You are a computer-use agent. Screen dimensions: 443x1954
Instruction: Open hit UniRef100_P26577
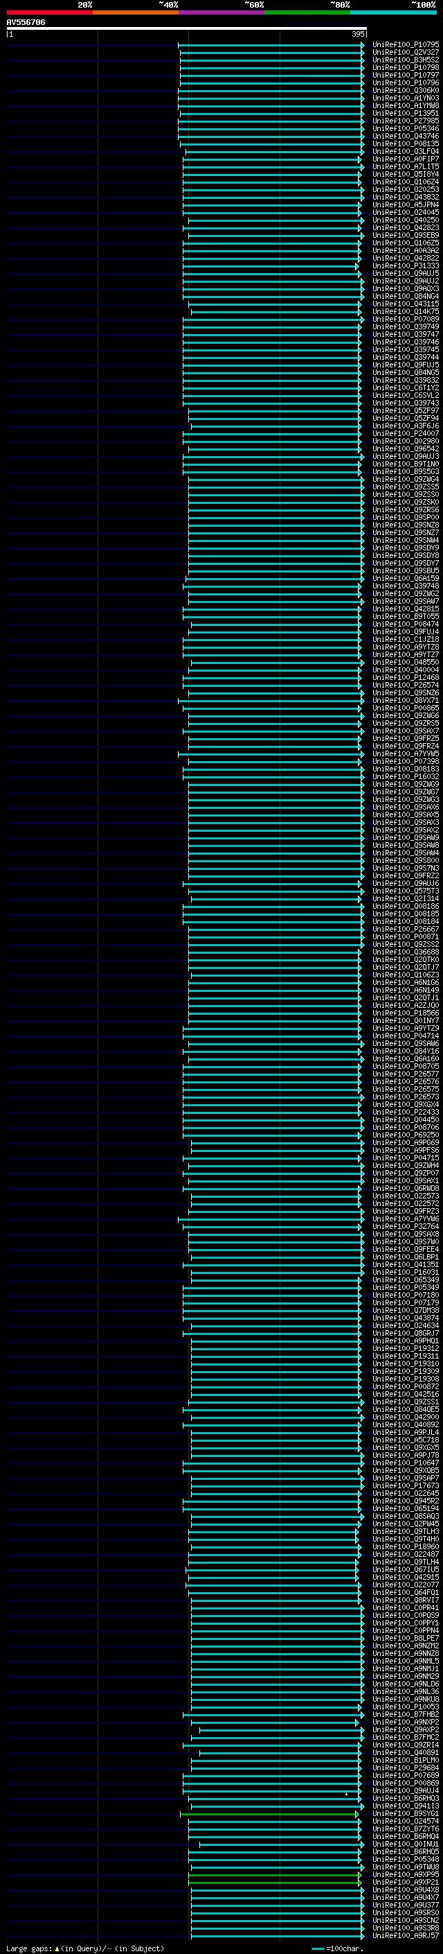(x=405, y=1074)
